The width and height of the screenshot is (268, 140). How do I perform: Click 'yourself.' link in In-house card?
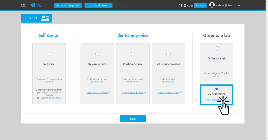point(49,82)
